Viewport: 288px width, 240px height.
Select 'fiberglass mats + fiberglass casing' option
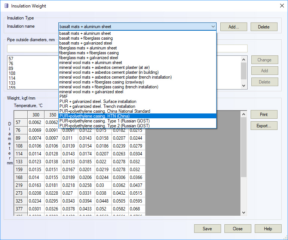[x=137, y=53]
